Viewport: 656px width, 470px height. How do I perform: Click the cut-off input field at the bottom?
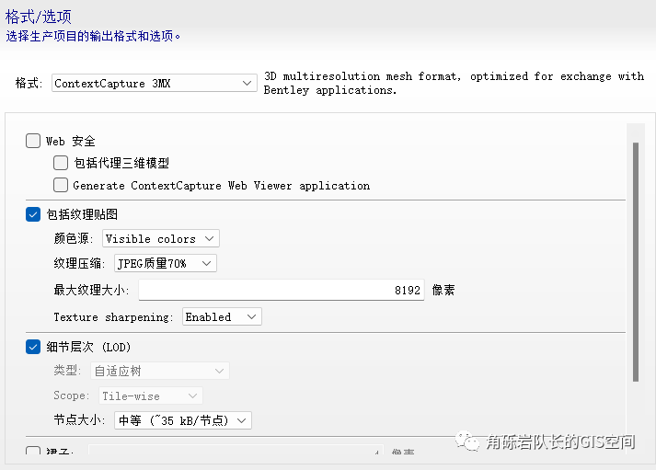pyautogui.click(x=235, y=453)
